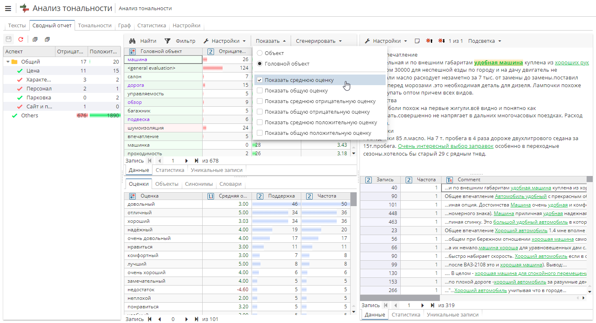Go to last record in comments table (из 319)
596x323 pixels.
pos(433,305)
